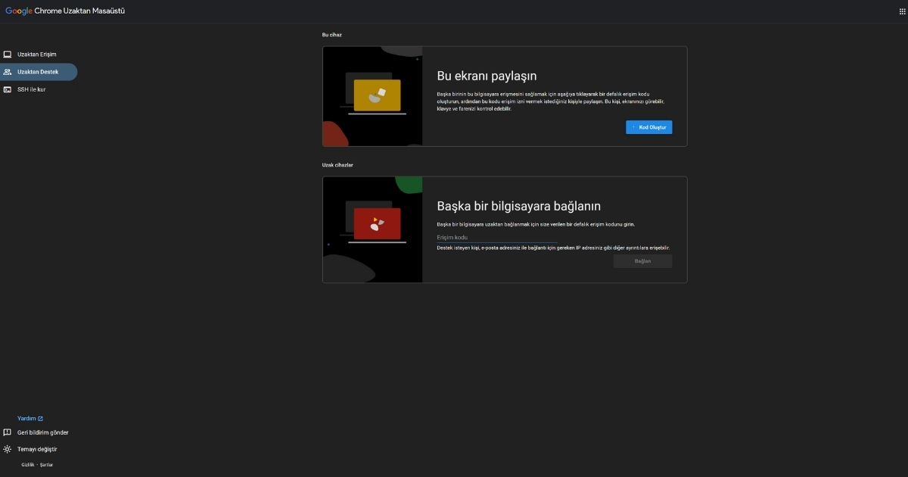Click the Temayı değiştir theme icon
This screenshot has width=908, height=477.
(8, 449)
